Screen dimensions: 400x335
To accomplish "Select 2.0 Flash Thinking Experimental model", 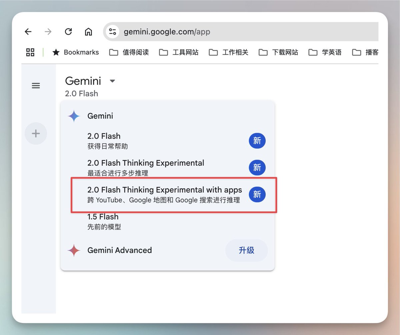I will [x=167, y=168].
